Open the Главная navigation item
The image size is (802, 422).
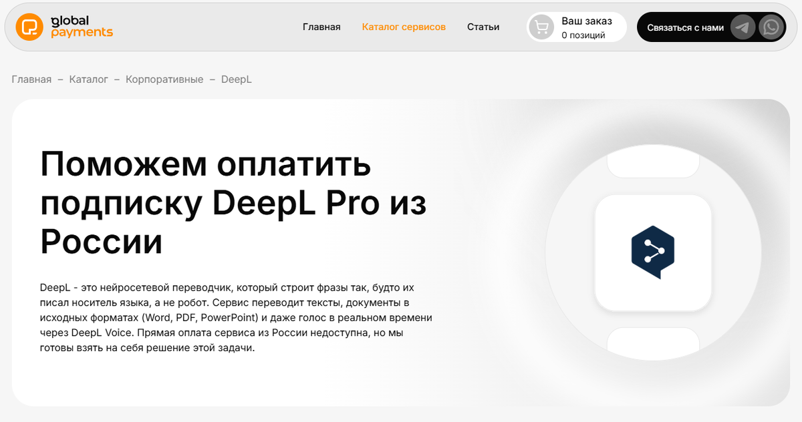pyautogui.click(x=321, y=27)
